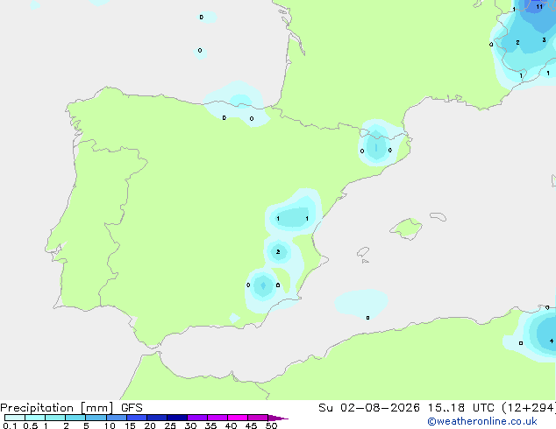This screenshot has height=429, width=556.
Task: Pick the legend swatch between 45 and 50
Action: (258, 418)
